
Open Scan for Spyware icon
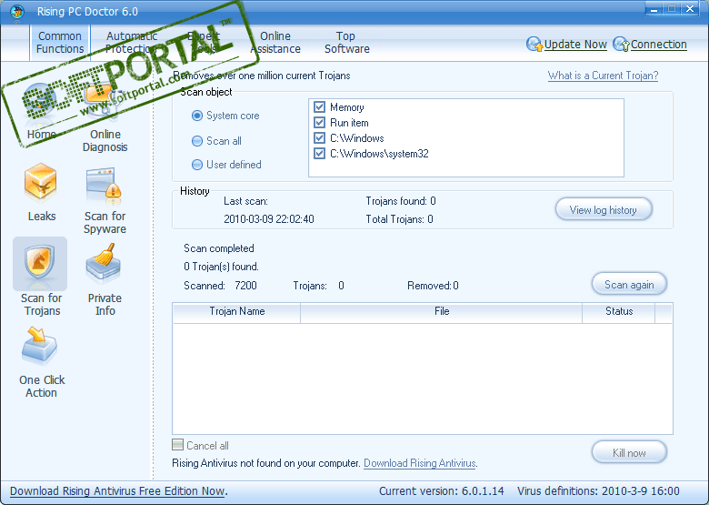(x=104, y=185)
